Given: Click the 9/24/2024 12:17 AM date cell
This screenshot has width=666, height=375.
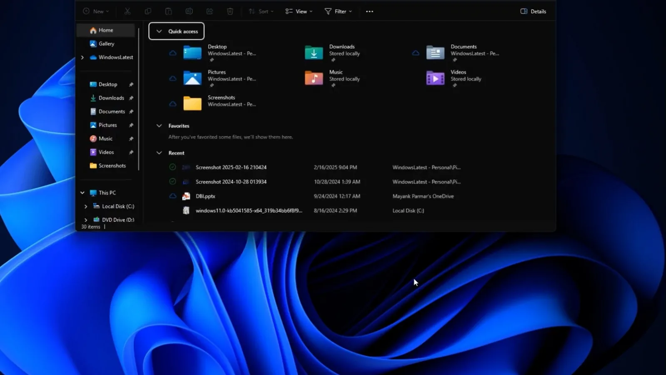Looking at the screenshot, I should tap(337, 196).
